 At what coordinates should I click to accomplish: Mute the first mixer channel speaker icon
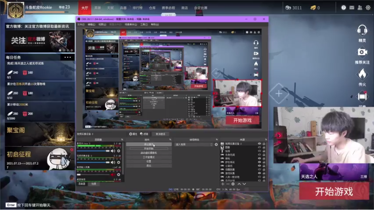coord(113,151)
